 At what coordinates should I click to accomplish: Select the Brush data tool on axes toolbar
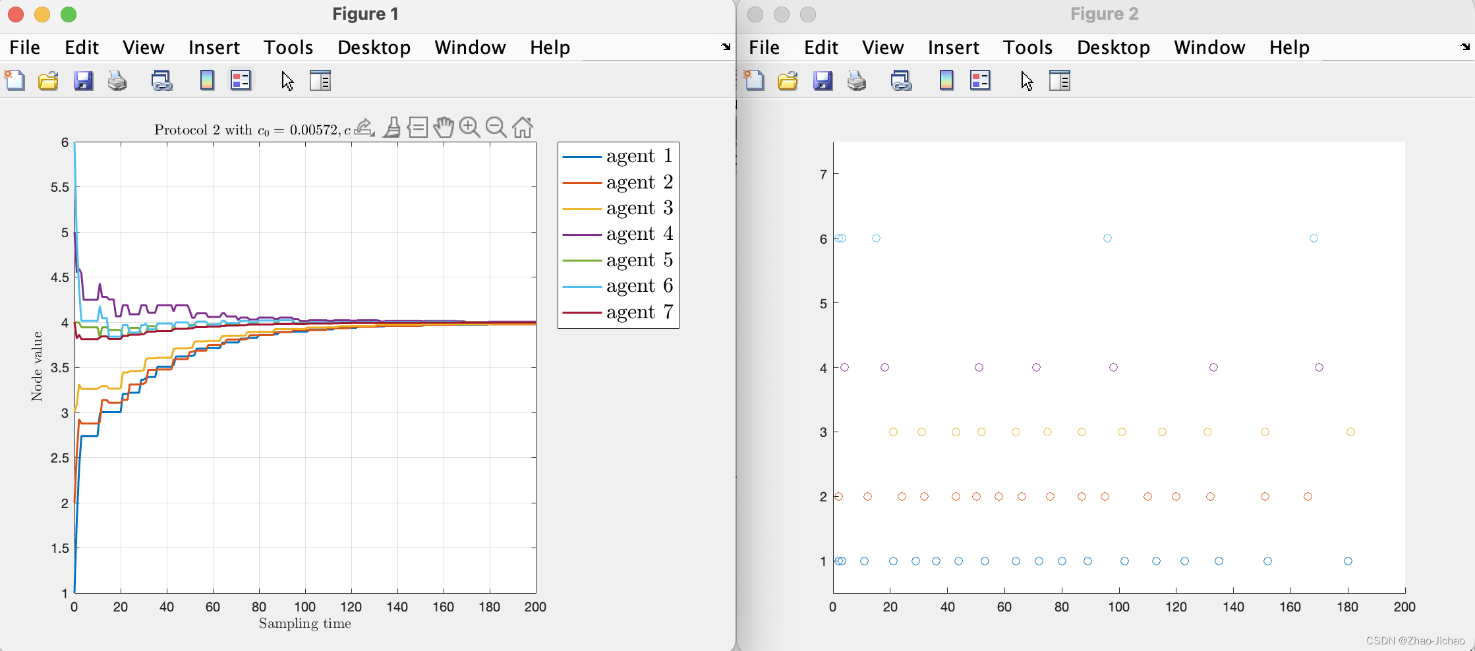[392, 127]
